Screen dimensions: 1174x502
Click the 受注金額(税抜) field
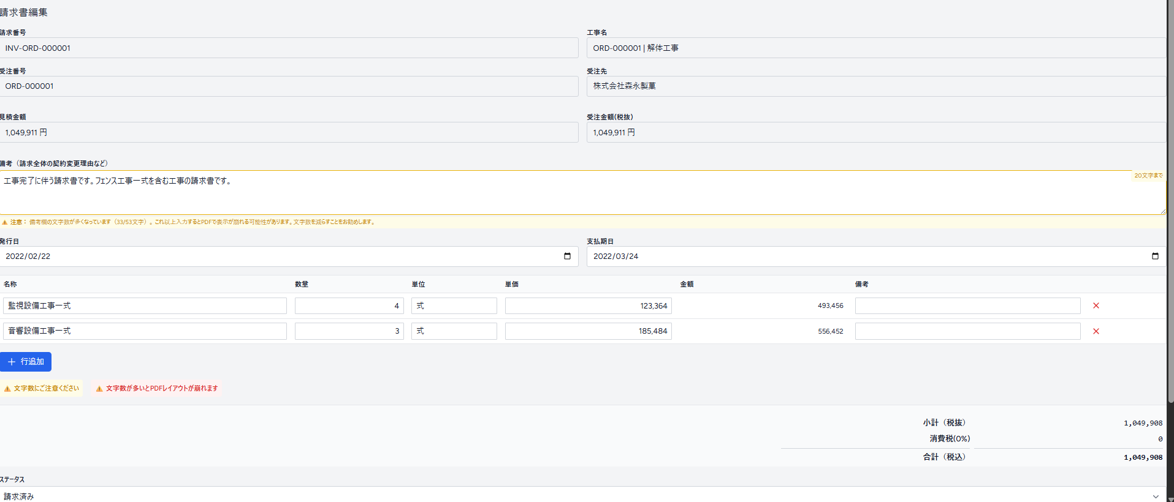876,132
